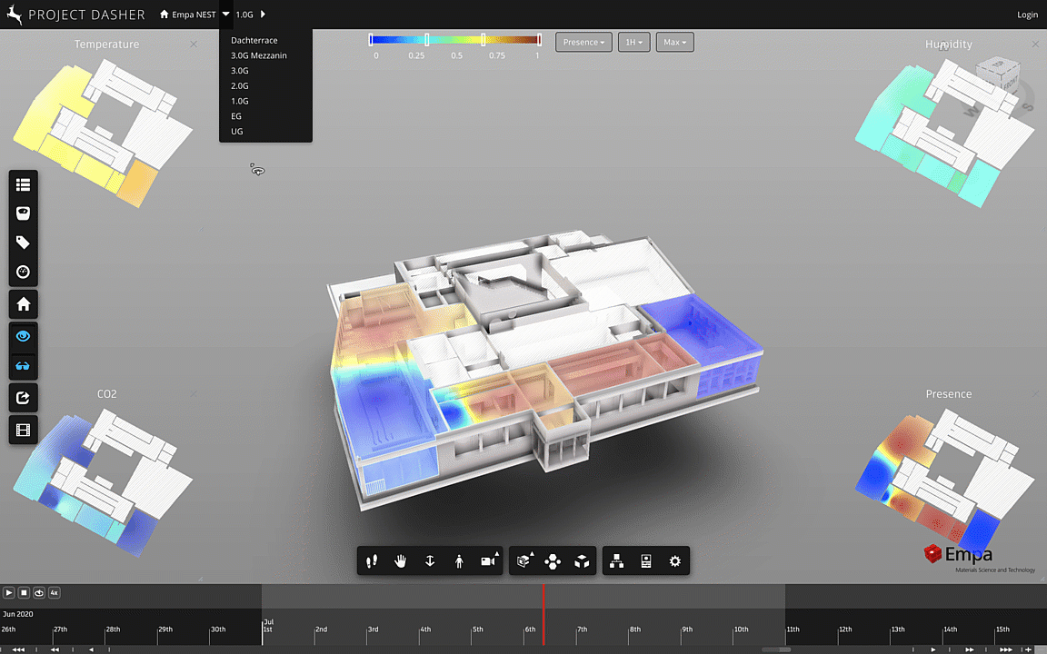Screen dimensions: 1047x654
Task: Activate the hand pan tool
Action: pos(401,561)
